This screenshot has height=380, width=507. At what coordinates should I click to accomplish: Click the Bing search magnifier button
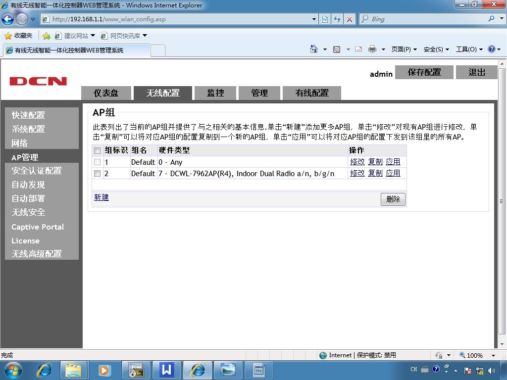492,19
